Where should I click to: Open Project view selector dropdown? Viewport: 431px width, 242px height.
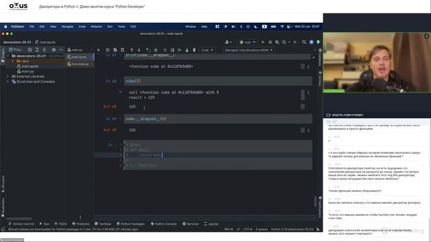click(16, 50)
